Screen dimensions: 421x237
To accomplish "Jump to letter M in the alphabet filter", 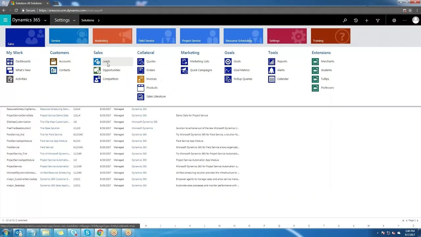I will (219, 226).
